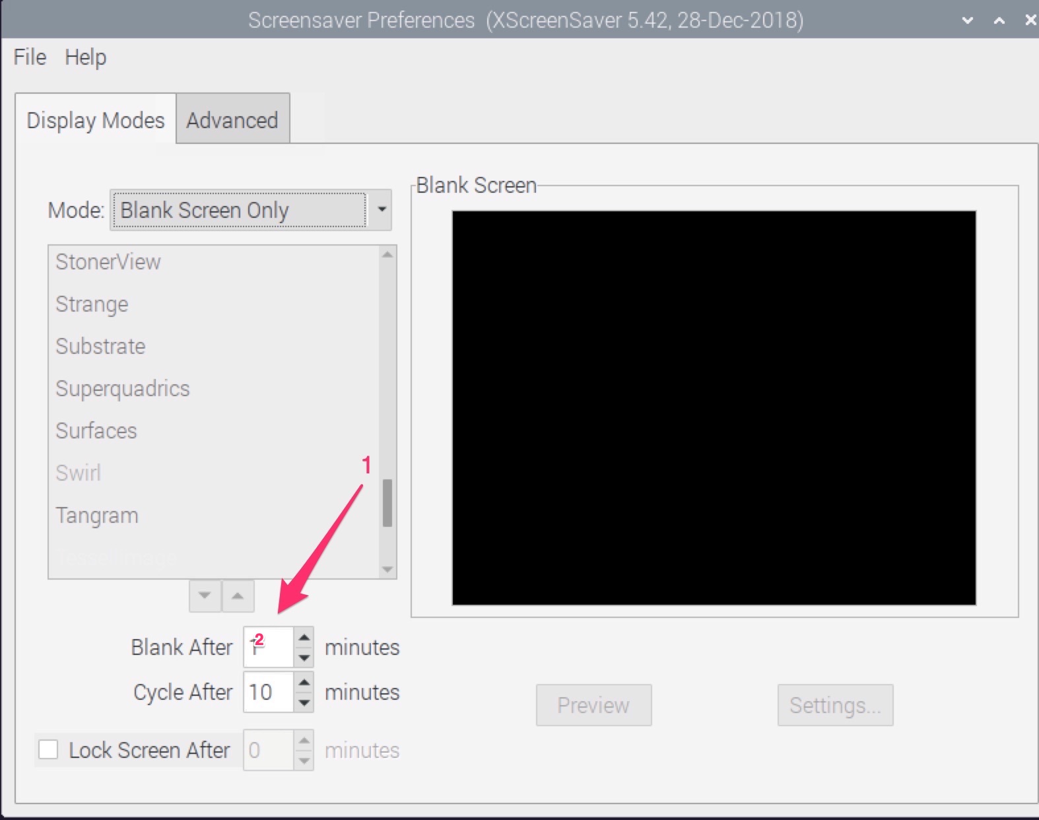Switch to the Advanced tab
Image resolution: width=1039 pixels, height=820 pixels.
(232, 120)
